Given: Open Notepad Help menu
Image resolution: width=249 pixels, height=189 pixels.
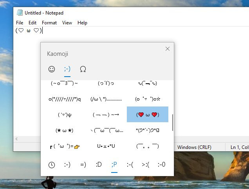Looking at the screenshot, I should 82,23.
